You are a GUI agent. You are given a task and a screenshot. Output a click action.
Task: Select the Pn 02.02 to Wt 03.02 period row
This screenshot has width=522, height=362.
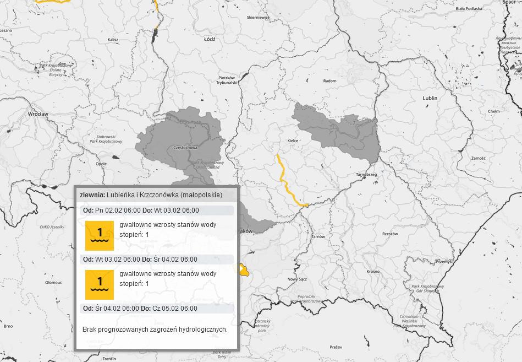click(x=157, y=210)
